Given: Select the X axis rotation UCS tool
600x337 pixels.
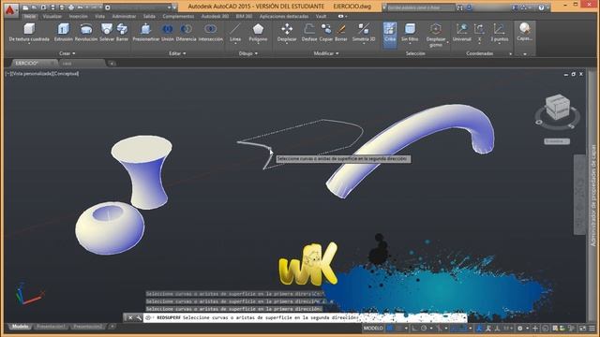Looking at the screenshot, I should (479, 32).
